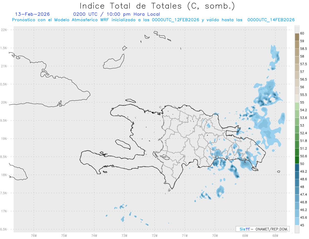Click the "51.2" value on the color scale
This screenshot has width=309, height=239.
pyautogui.click(x=304, y=149)
